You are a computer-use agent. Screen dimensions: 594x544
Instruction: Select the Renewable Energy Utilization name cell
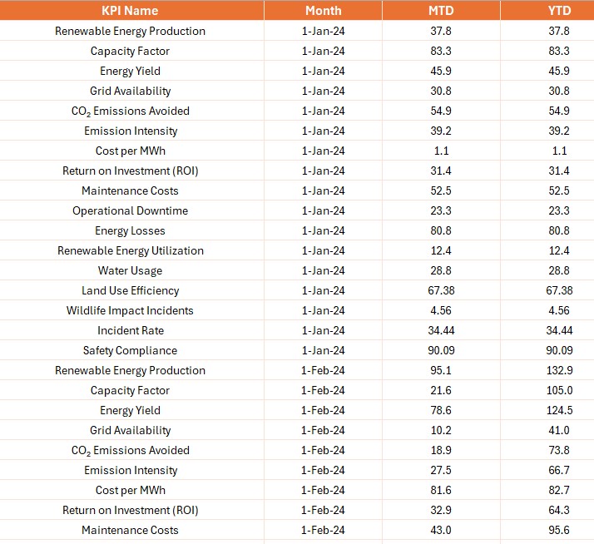(130, 250)
